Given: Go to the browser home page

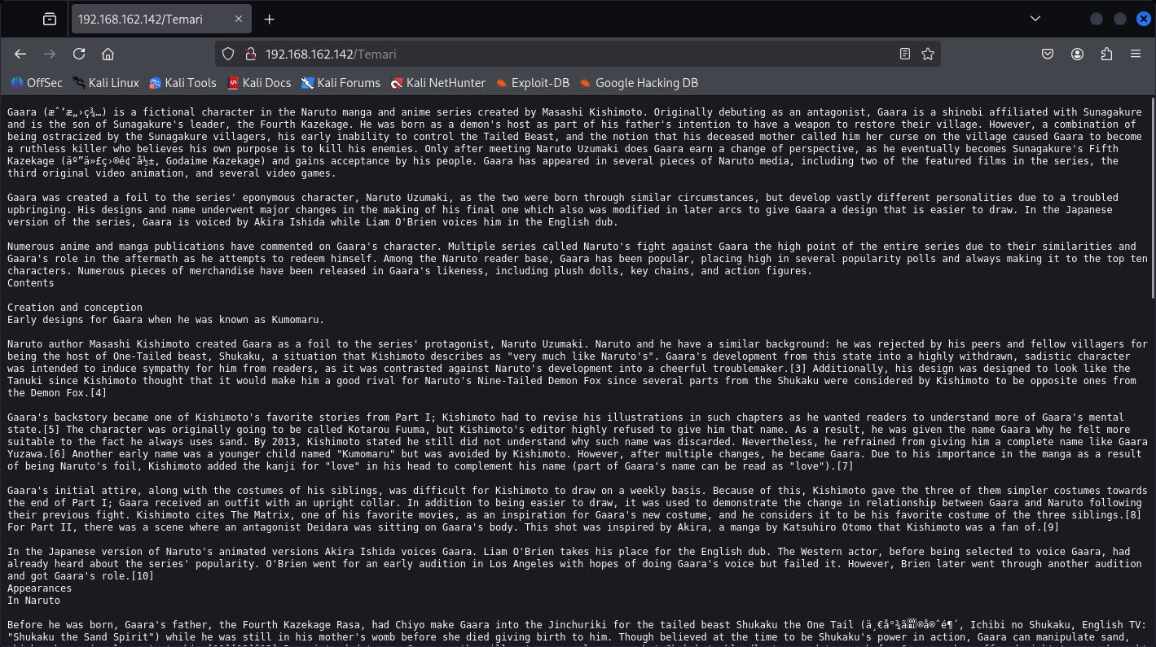Looking at the screenshot, I should (108, 54).
